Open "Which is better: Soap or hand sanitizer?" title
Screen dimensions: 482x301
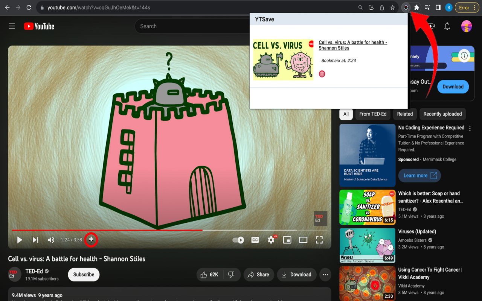[431, 197]
